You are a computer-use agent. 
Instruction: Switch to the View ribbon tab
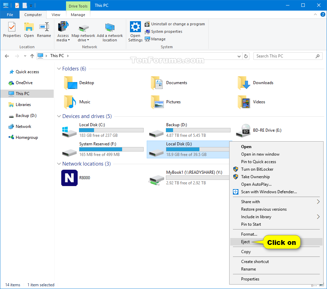(56, 15)
